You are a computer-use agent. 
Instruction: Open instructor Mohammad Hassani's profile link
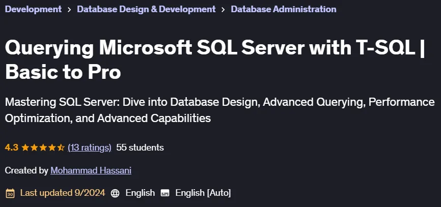point(91,170)
